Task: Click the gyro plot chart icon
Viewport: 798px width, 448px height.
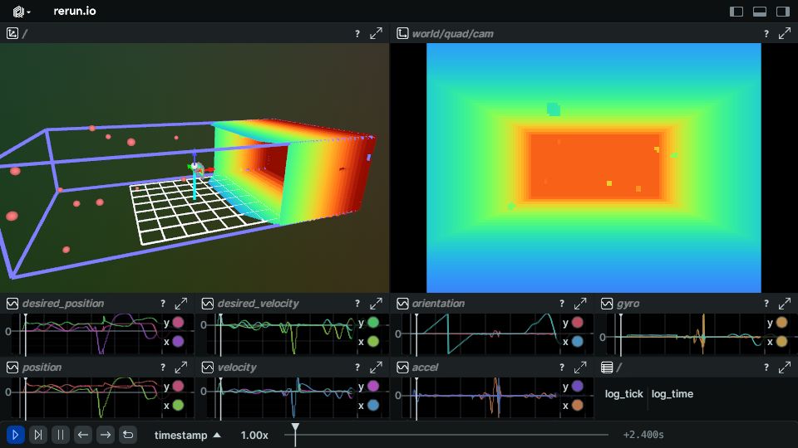Action: (x=607, y=304)
